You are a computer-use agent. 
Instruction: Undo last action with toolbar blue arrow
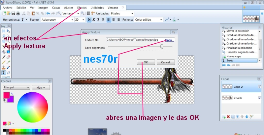click(48, 13)
